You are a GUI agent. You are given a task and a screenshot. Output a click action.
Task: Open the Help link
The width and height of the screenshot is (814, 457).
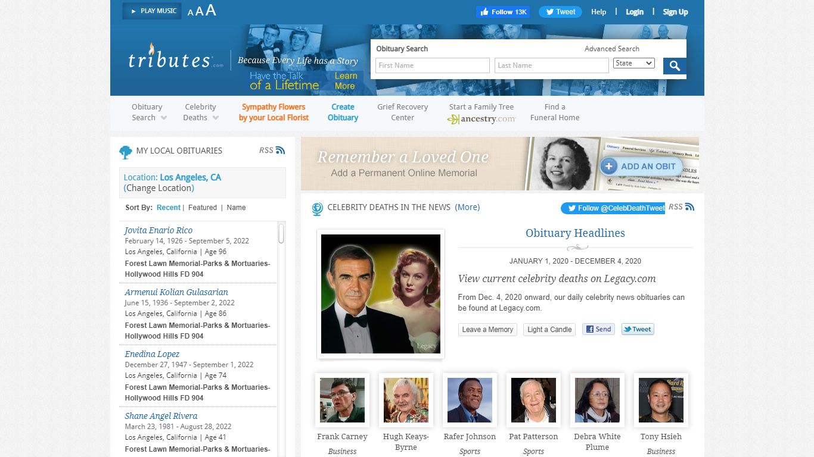pos(599,12)
